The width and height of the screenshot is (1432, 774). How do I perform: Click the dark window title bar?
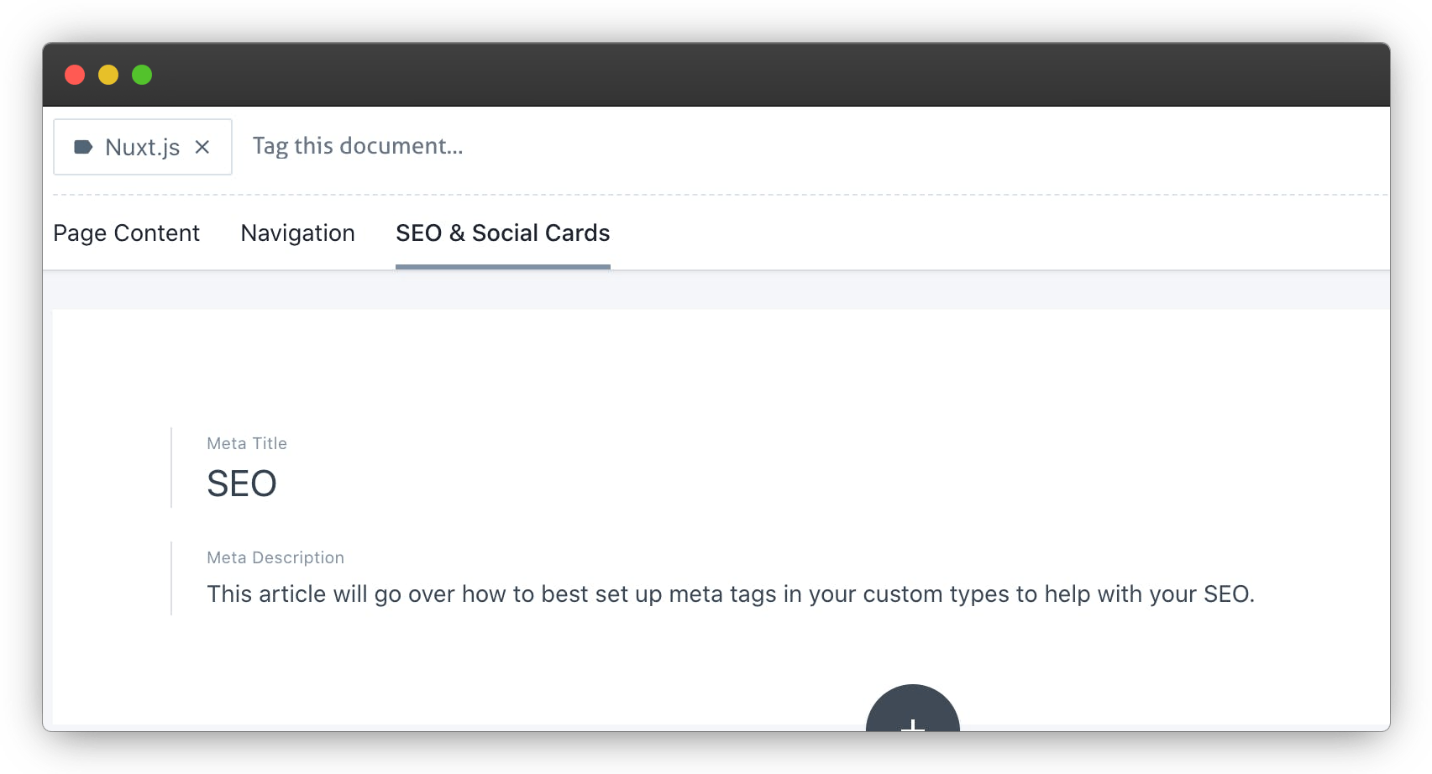(x=714, y=75)
